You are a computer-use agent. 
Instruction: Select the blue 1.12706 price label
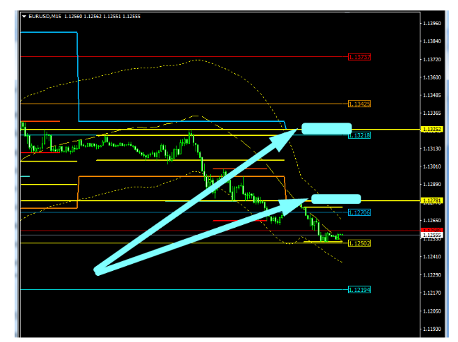point(359,212)
